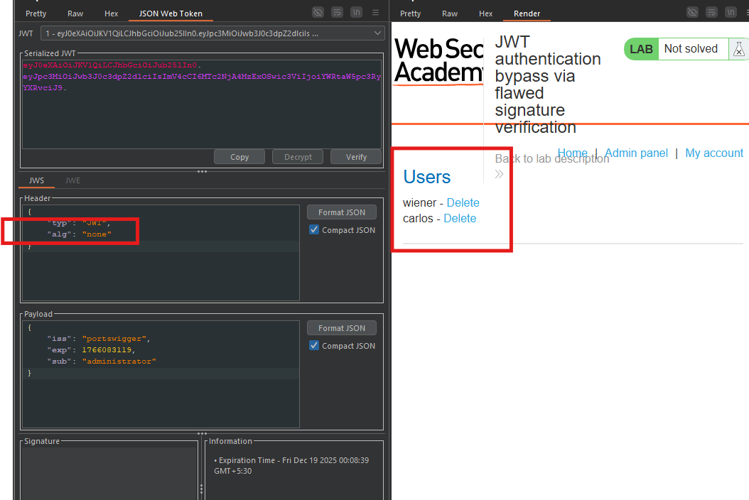Switch to Pretty tab in left panel
Image resolution: width=749 pixels, height=500 pixels.
coord(36,13)
